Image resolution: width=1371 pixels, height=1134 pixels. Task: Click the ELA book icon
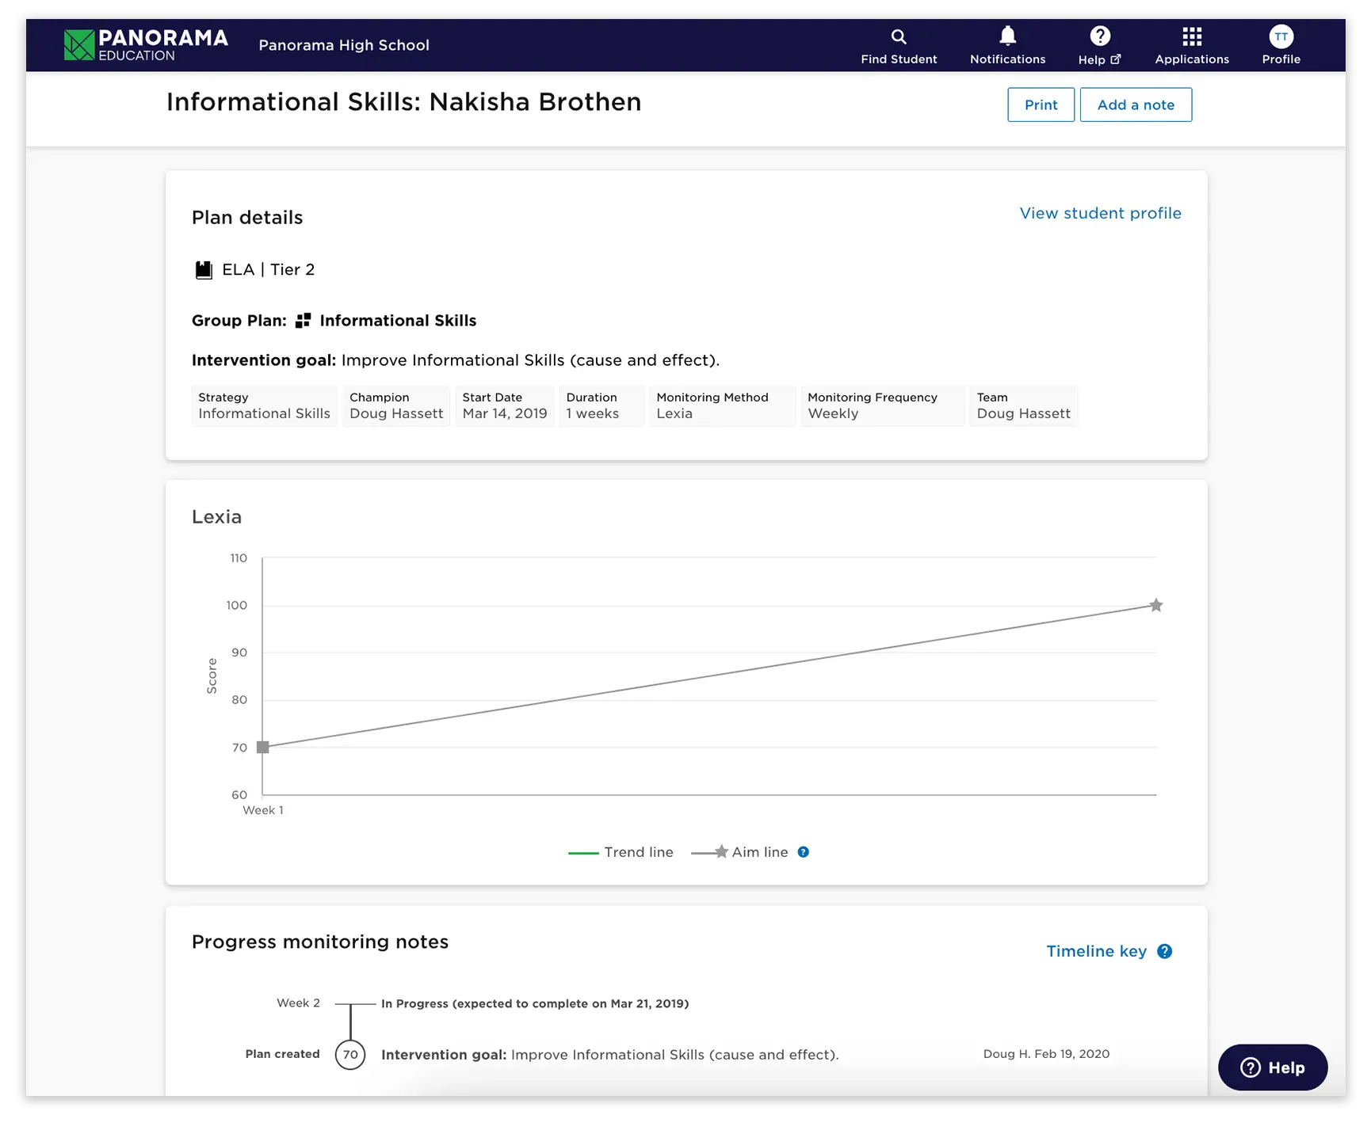204,270
